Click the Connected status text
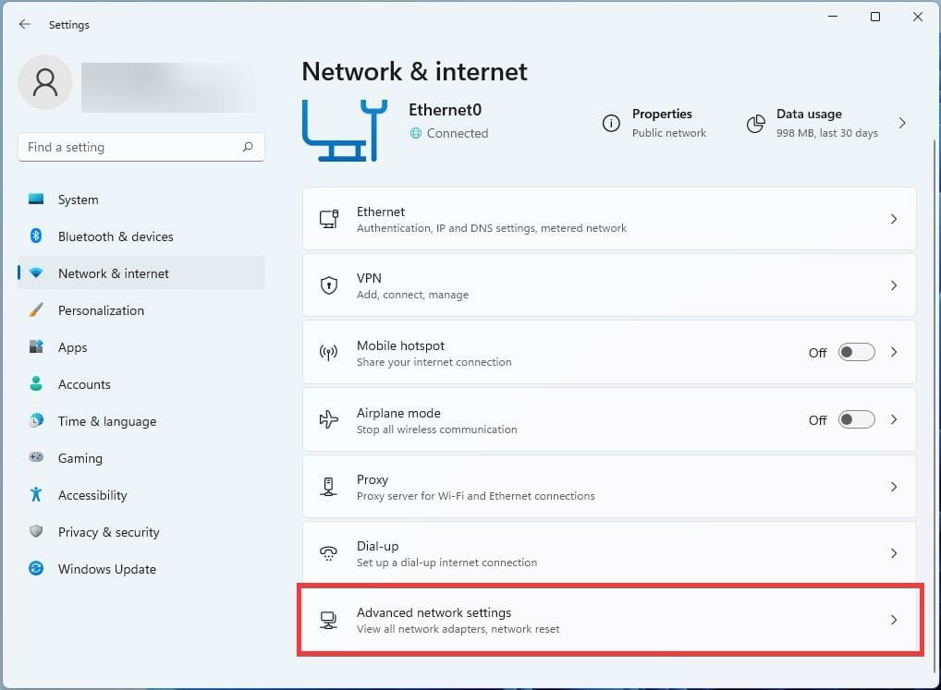This screenshot has width=941, height=690. coord(458,133)
